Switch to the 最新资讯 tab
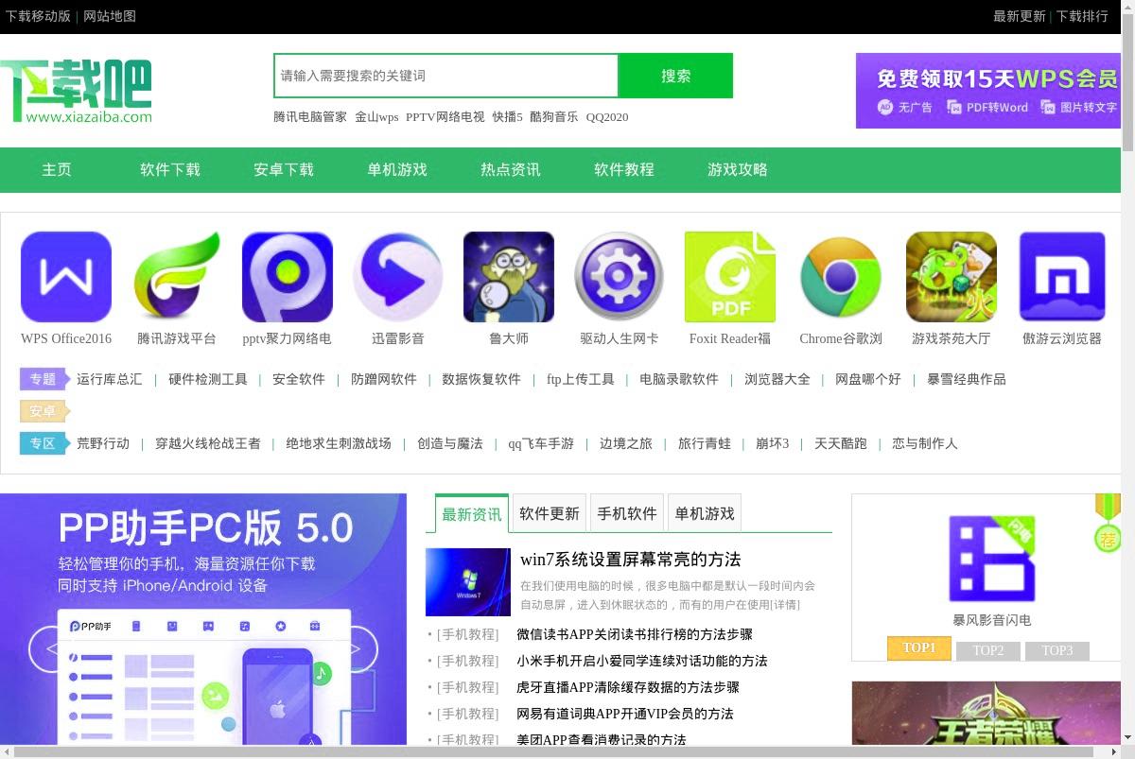 click(472, 514)
